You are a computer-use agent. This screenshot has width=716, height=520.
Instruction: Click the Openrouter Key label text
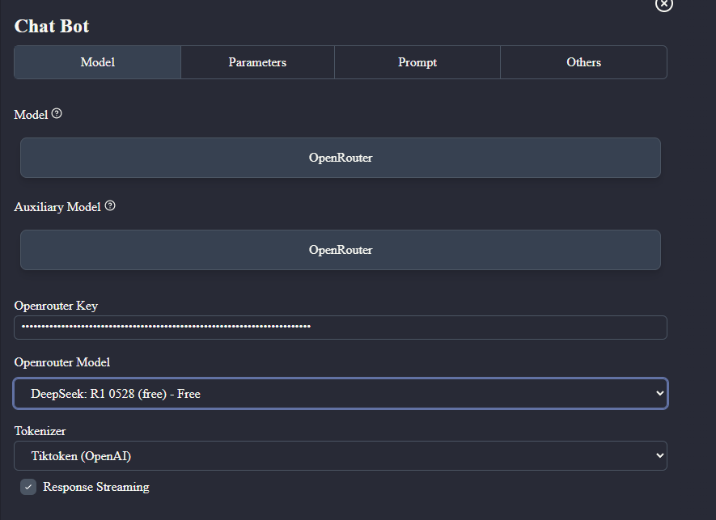click(x=56, y=306)
